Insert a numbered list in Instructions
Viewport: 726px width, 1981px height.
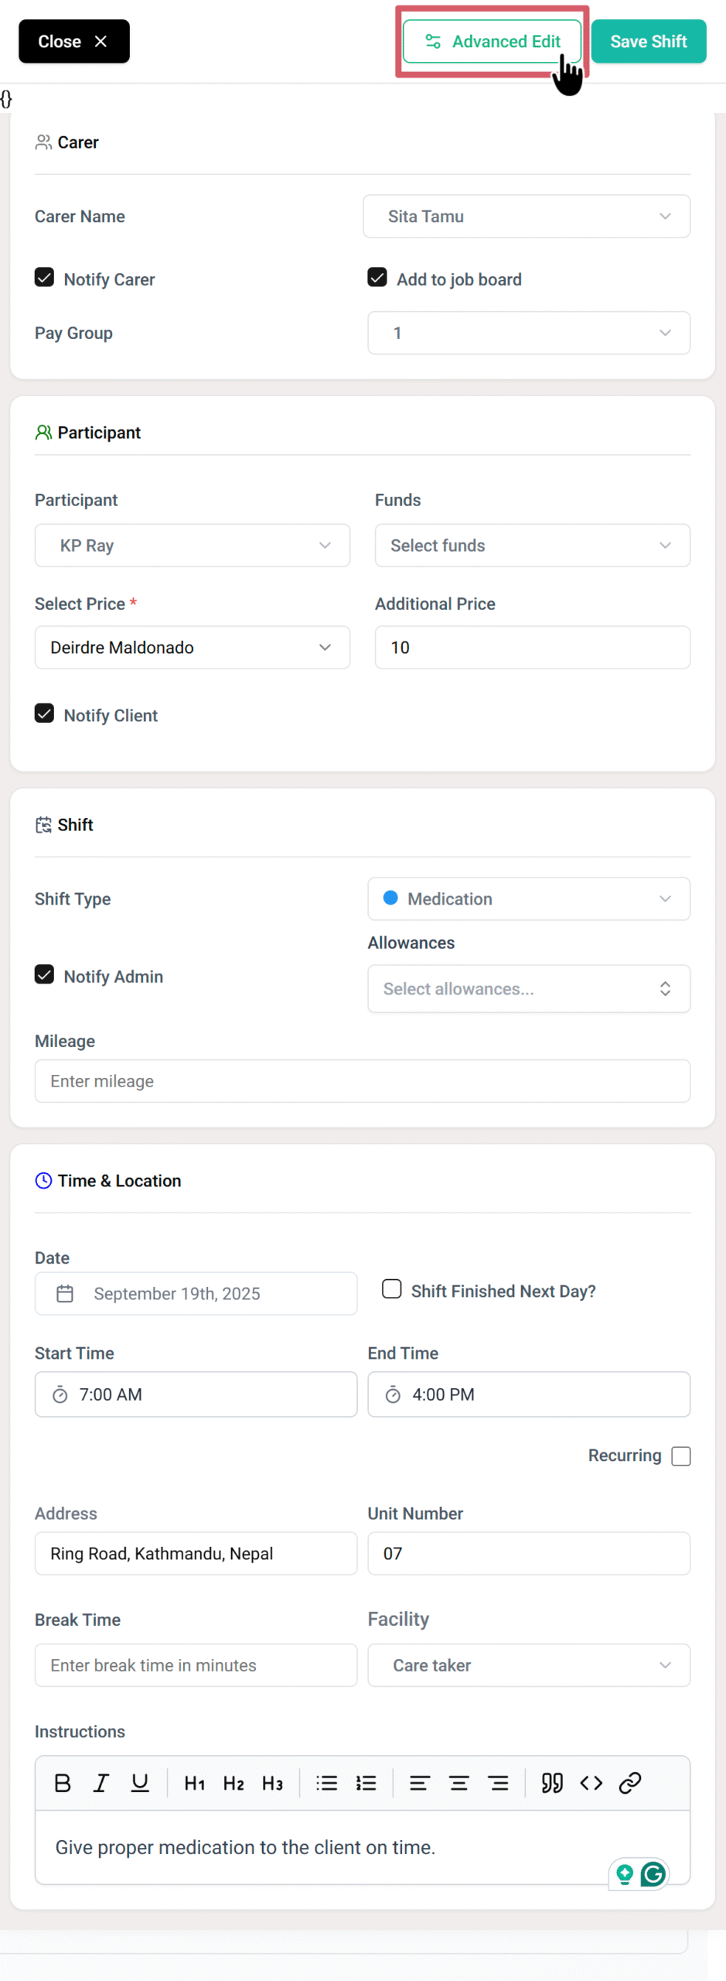coord(366,1782)
